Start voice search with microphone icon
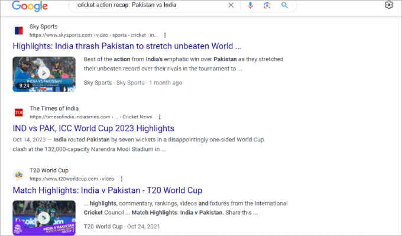This screenshot has width=402, height=236. point(250,5)
